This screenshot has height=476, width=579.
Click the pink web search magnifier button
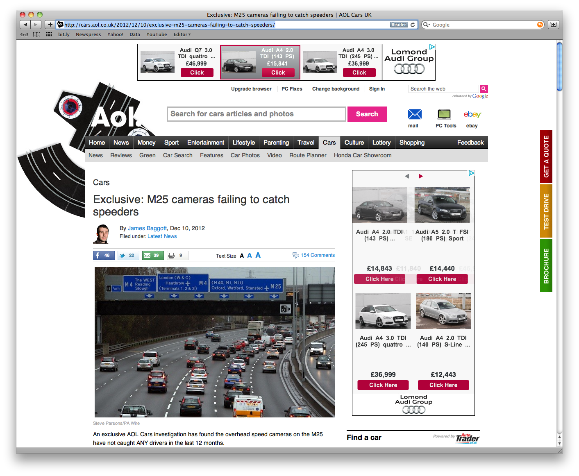[x=484, y=89]
